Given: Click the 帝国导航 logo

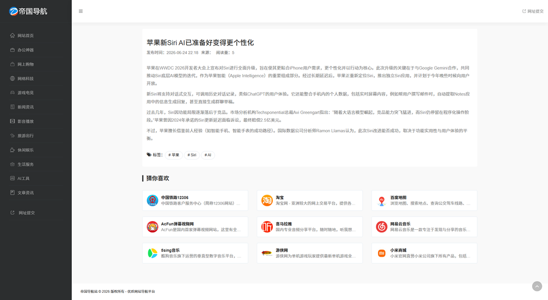Looking at the screenshot, I should (x=28, y=11).
